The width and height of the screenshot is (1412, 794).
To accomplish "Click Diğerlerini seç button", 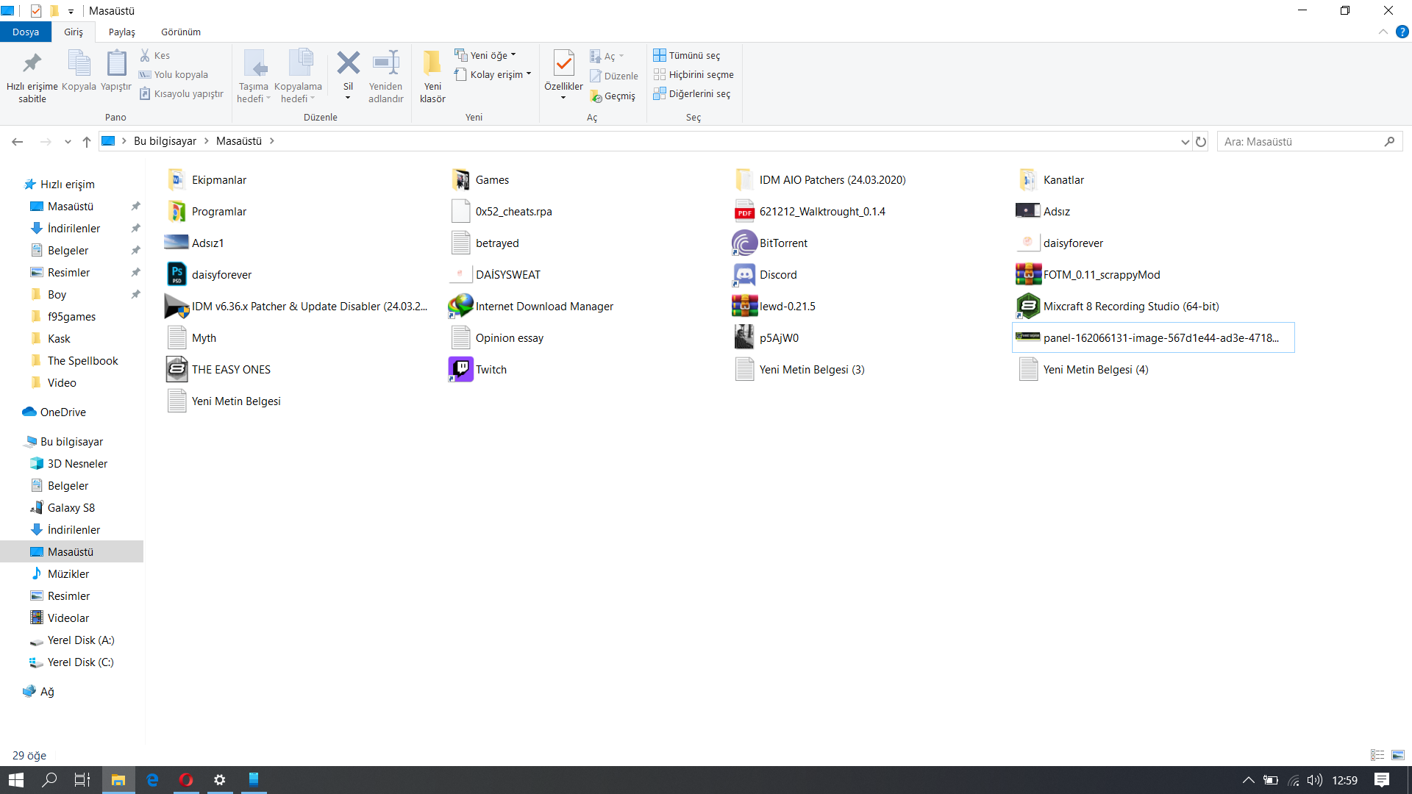I will tap(692, 93).
